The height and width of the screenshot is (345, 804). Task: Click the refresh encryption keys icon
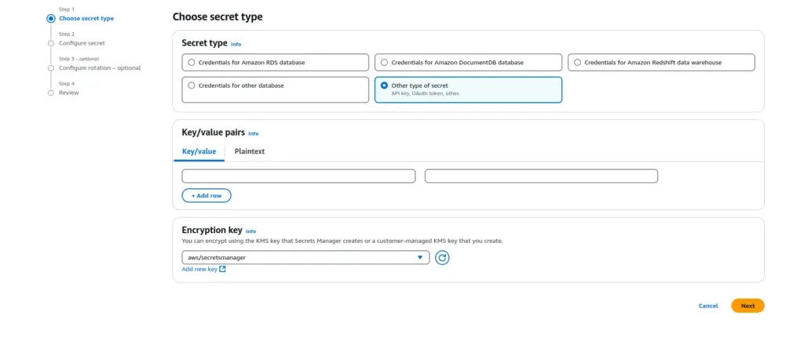(x=442, y=257)
